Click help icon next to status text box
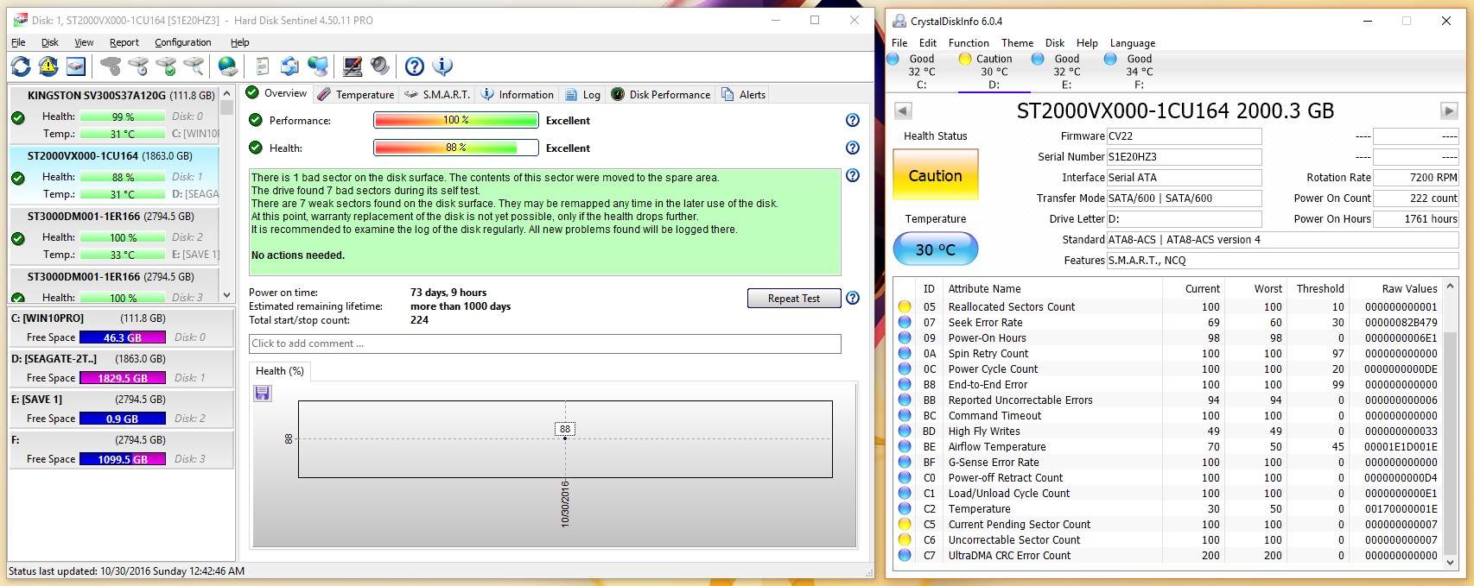 pyautogui.click(x=853, y=175)
